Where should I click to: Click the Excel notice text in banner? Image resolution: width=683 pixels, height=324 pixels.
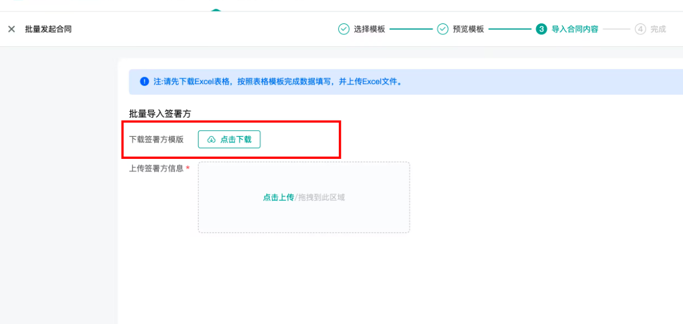[x=277, y=82]
